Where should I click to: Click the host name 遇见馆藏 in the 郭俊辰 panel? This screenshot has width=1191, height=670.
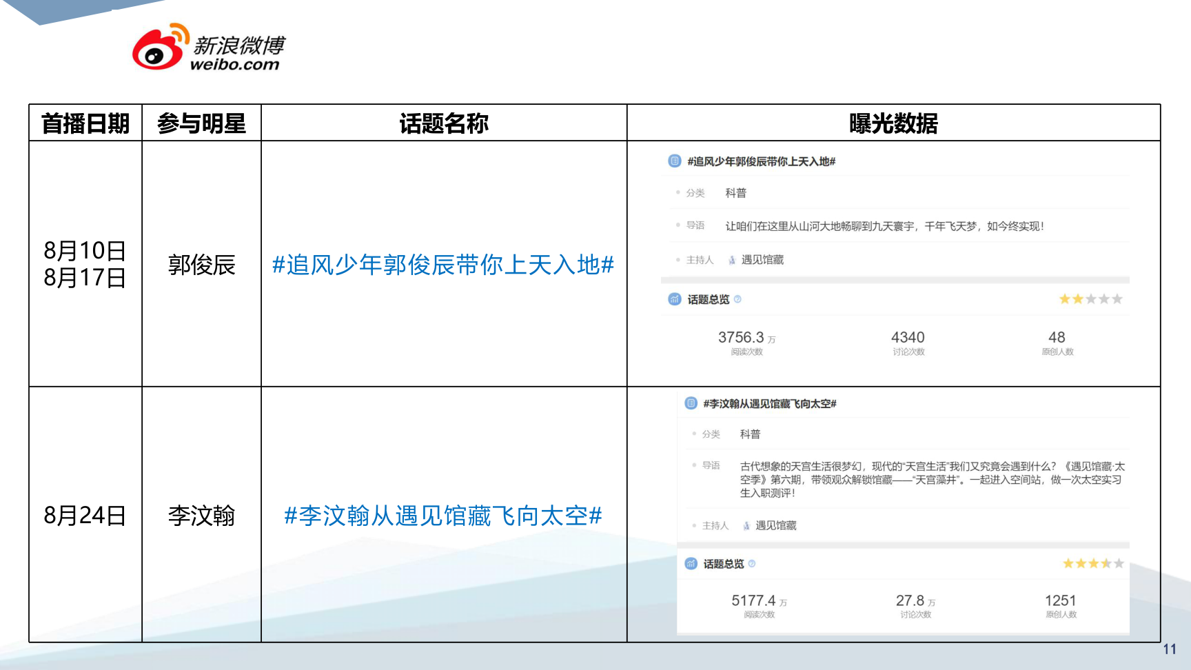pos(762,260)
